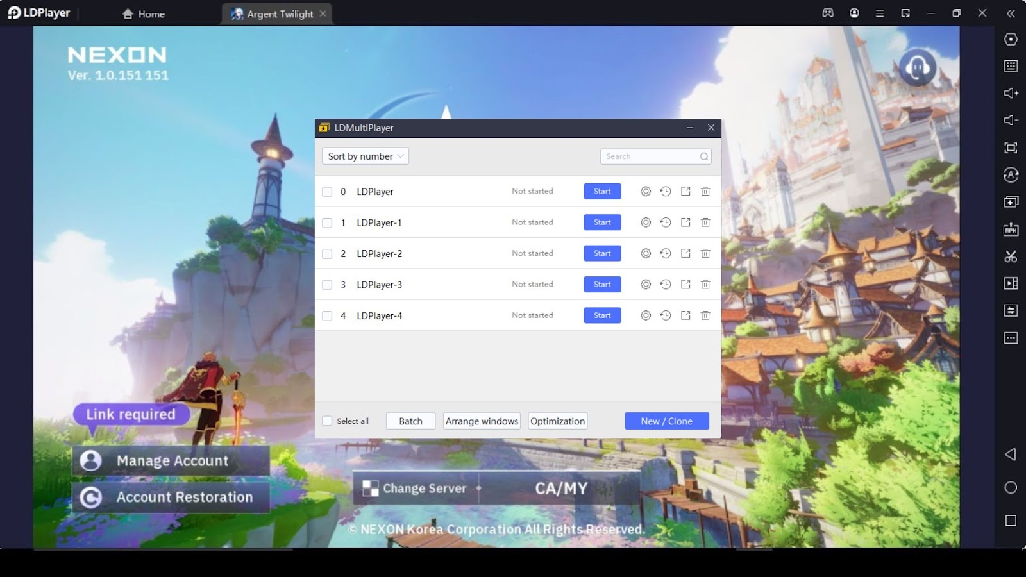Start the LDPlayer-1 instance
The image size is (1026, 577).
(602, 222)
